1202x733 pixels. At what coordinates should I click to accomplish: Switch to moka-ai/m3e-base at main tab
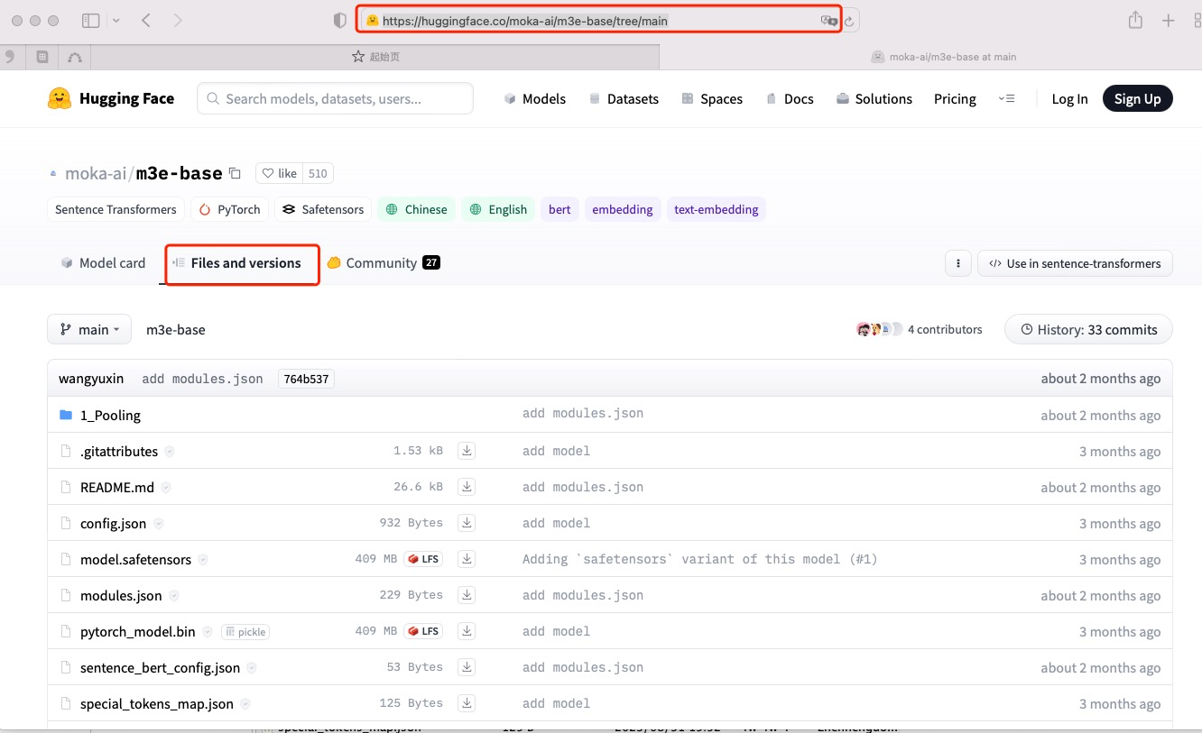tap(944, 57)
